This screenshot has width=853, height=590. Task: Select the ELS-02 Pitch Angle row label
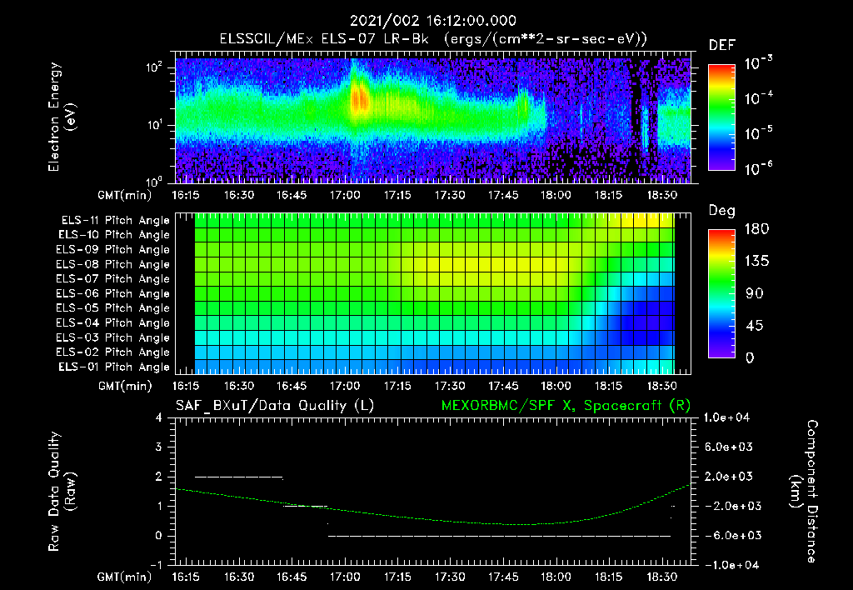[113, 352]
